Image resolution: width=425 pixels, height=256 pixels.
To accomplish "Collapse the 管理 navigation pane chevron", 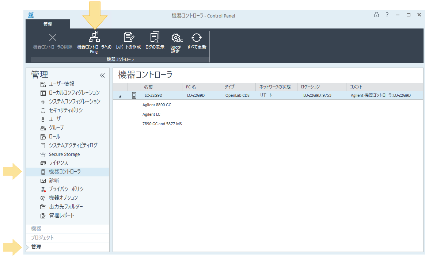I will tap(102, 75).
